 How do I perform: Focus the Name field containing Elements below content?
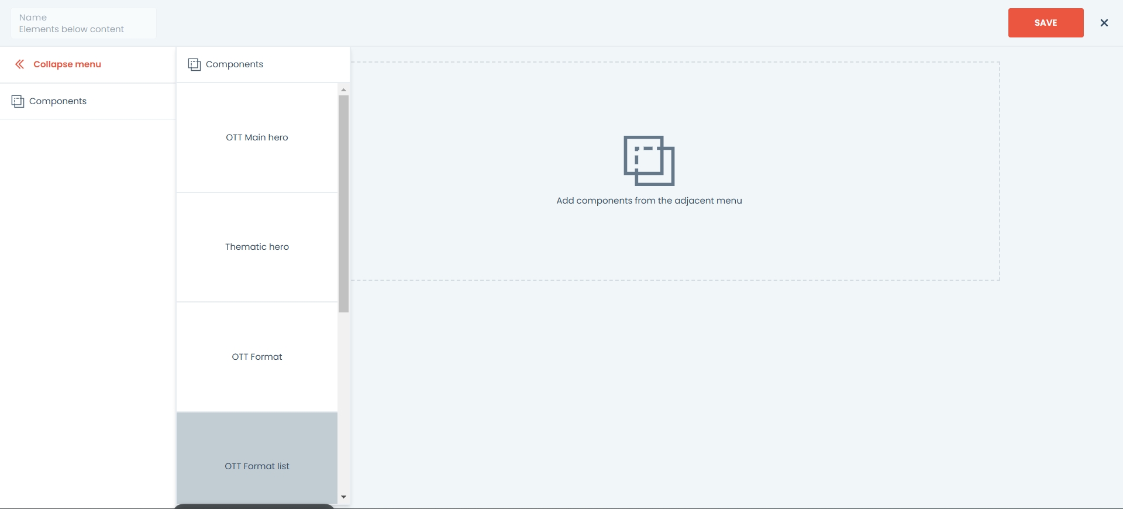(x=84, y=23)
